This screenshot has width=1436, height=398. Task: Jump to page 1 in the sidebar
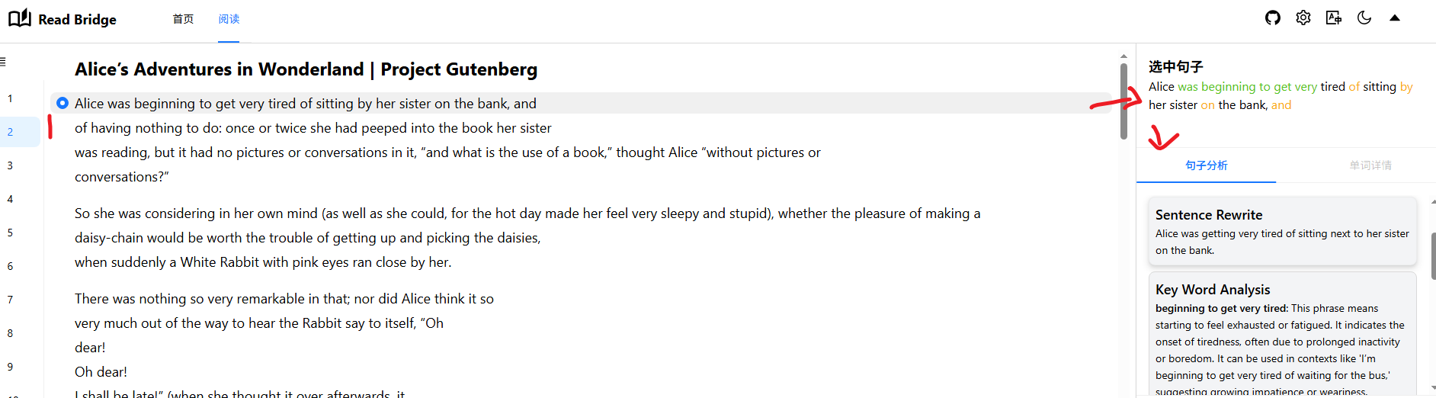tap(11, 98)
